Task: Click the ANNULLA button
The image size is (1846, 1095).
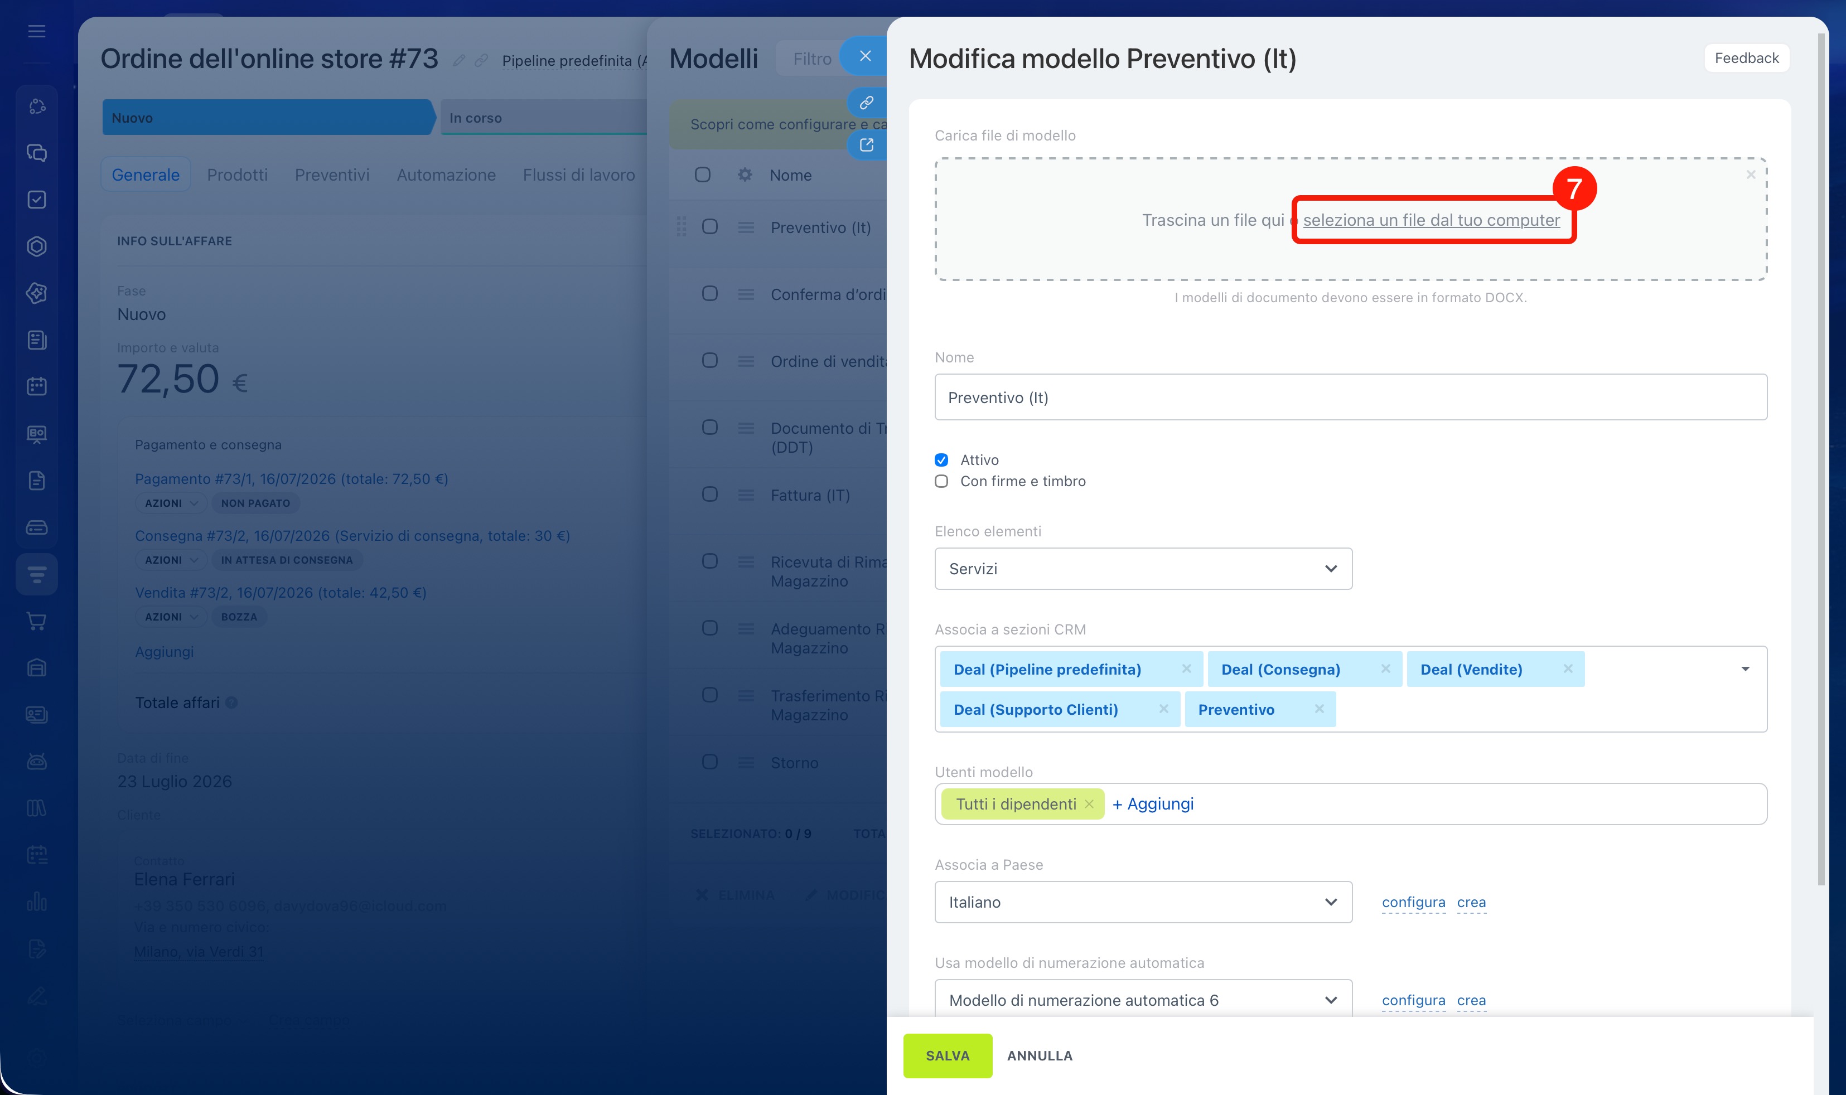Action: click(x=1039, y=1056)
